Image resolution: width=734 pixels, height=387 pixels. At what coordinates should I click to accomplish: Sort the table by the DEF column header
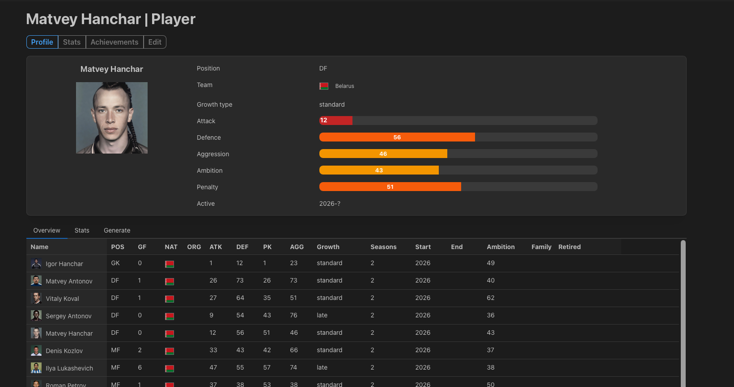click(242, 247)
